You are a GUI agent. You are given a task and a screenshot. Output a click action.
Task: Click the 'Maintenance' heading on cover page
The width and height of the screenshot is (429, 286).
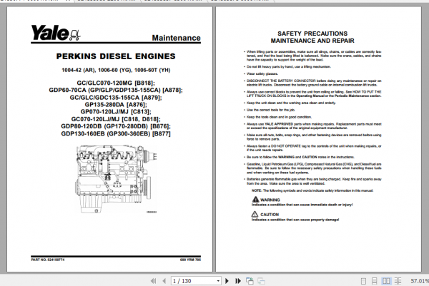point(176,38)
